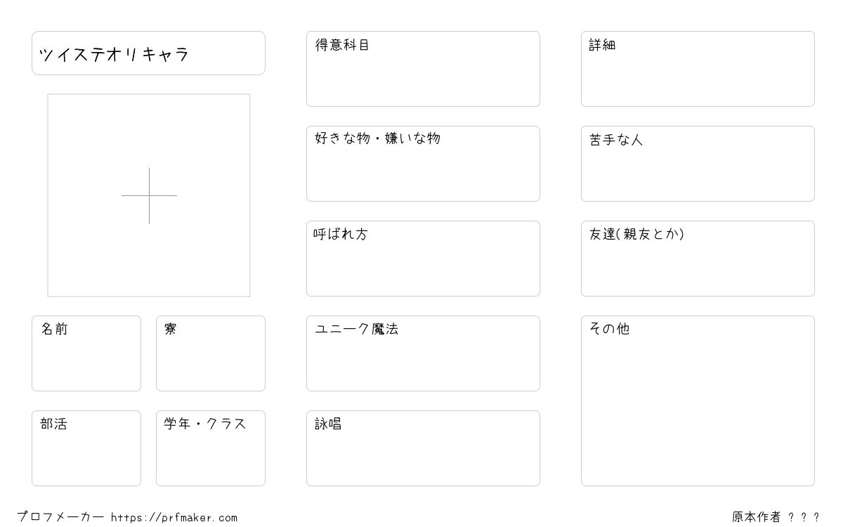Click the 詠唱 chant field

[x=423, y=448]
